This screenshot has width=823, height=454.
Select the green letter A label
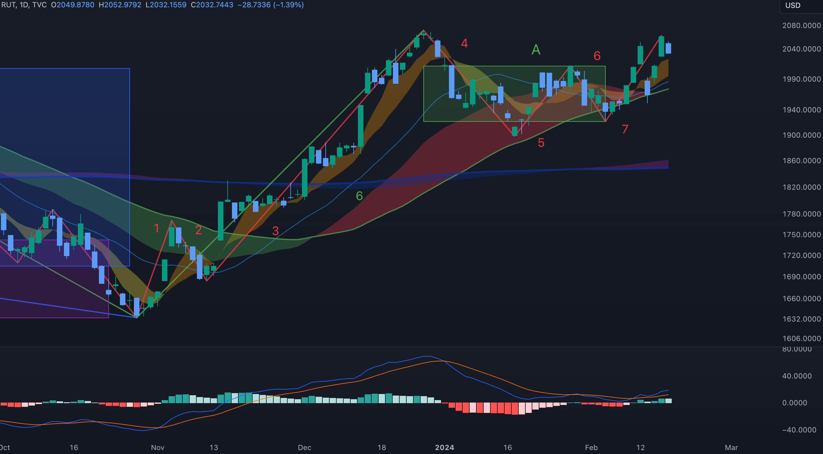click(x=536, y=50)
